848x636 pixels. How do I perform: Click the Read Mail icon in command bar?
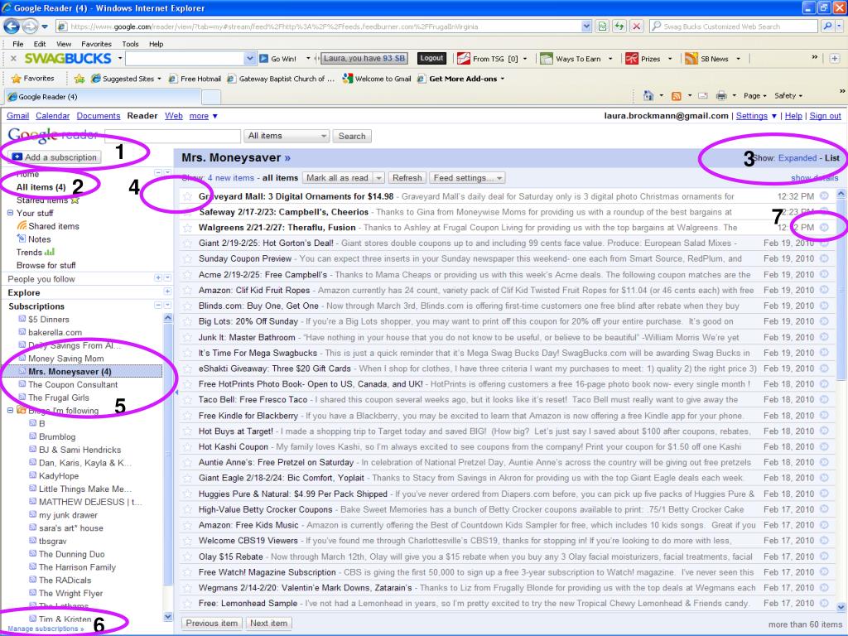coord(703,96)
